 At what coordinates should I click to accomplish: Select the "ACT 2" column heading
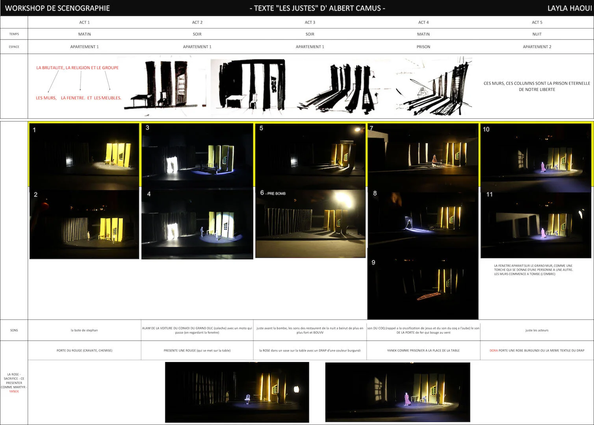pos(197,22)
